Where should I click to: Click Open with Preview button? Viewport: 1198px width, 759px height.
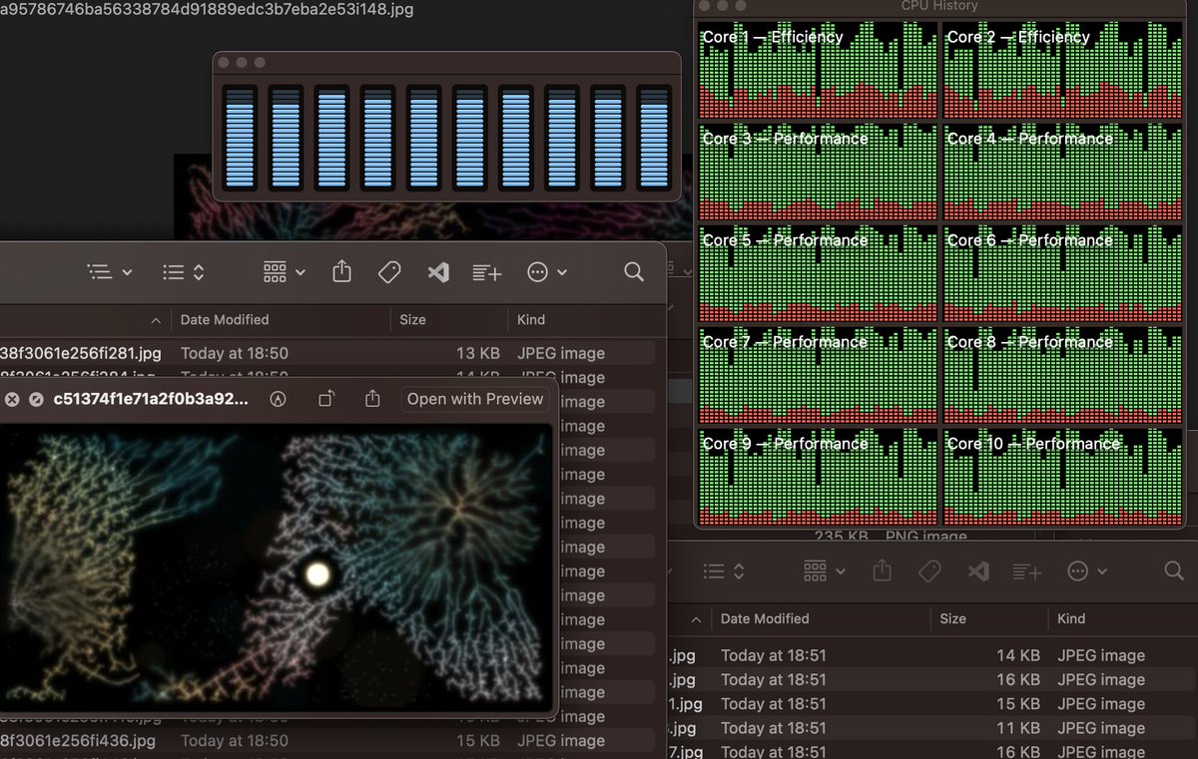click(475, 399)
